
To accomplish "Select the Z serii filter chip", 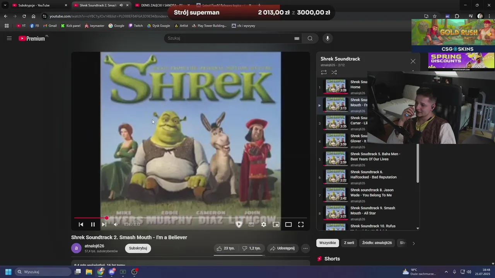I will [x=349, y=243].
